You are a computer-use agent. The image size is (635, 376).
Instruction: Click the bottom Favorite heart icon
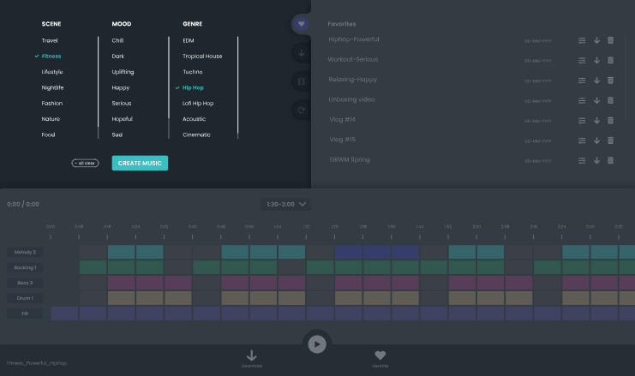(380, 355)
